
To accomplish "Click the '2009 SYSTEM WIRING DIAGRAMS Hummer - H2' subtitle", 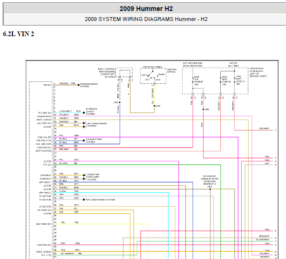I will coord(146,19).
